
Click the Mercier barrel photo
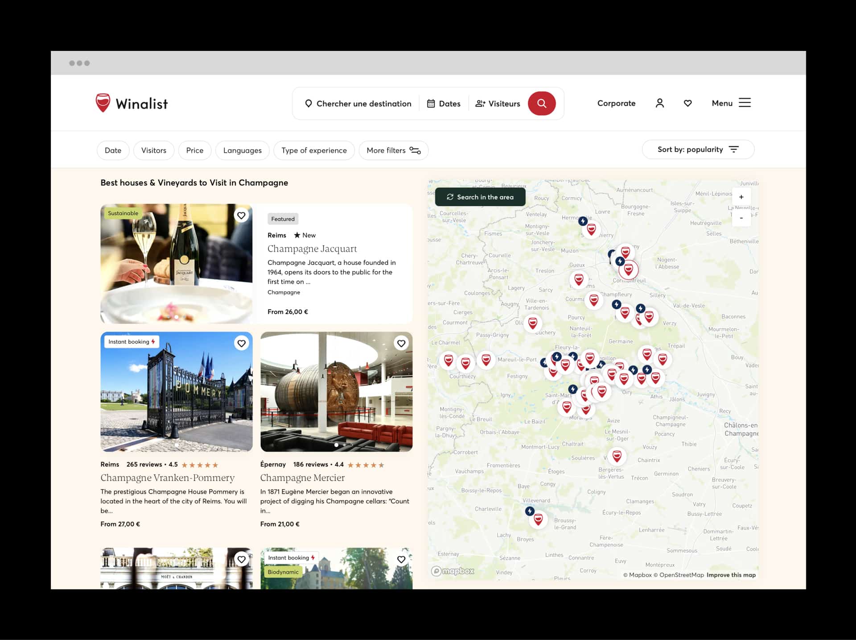(337, 392)
